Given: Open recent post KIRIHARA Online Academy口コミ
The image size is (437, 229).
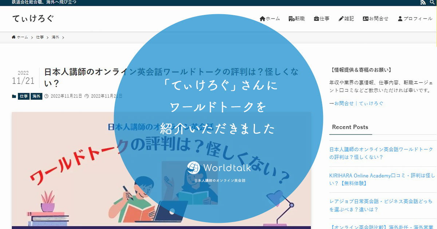Looking at the screenshot, I should coord(381,179).
